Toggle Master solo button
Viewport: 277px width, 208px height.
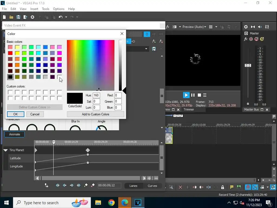[262, 39]
